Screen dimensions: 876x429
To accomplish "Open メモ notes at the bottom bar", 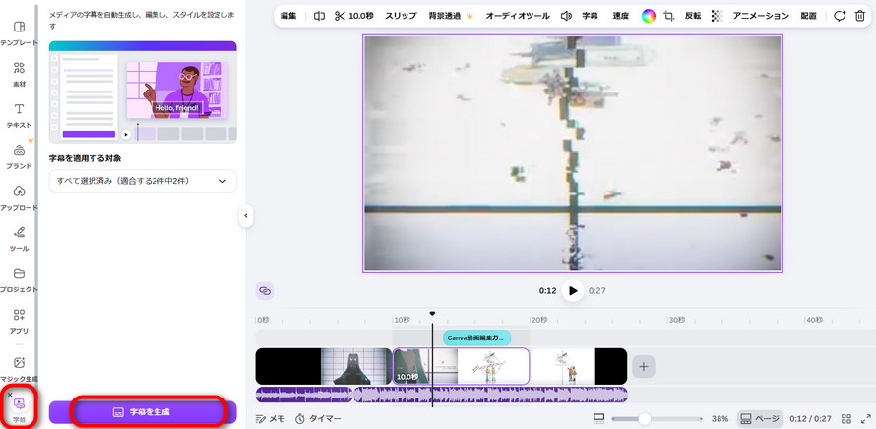I will click(x=270, y=418).
